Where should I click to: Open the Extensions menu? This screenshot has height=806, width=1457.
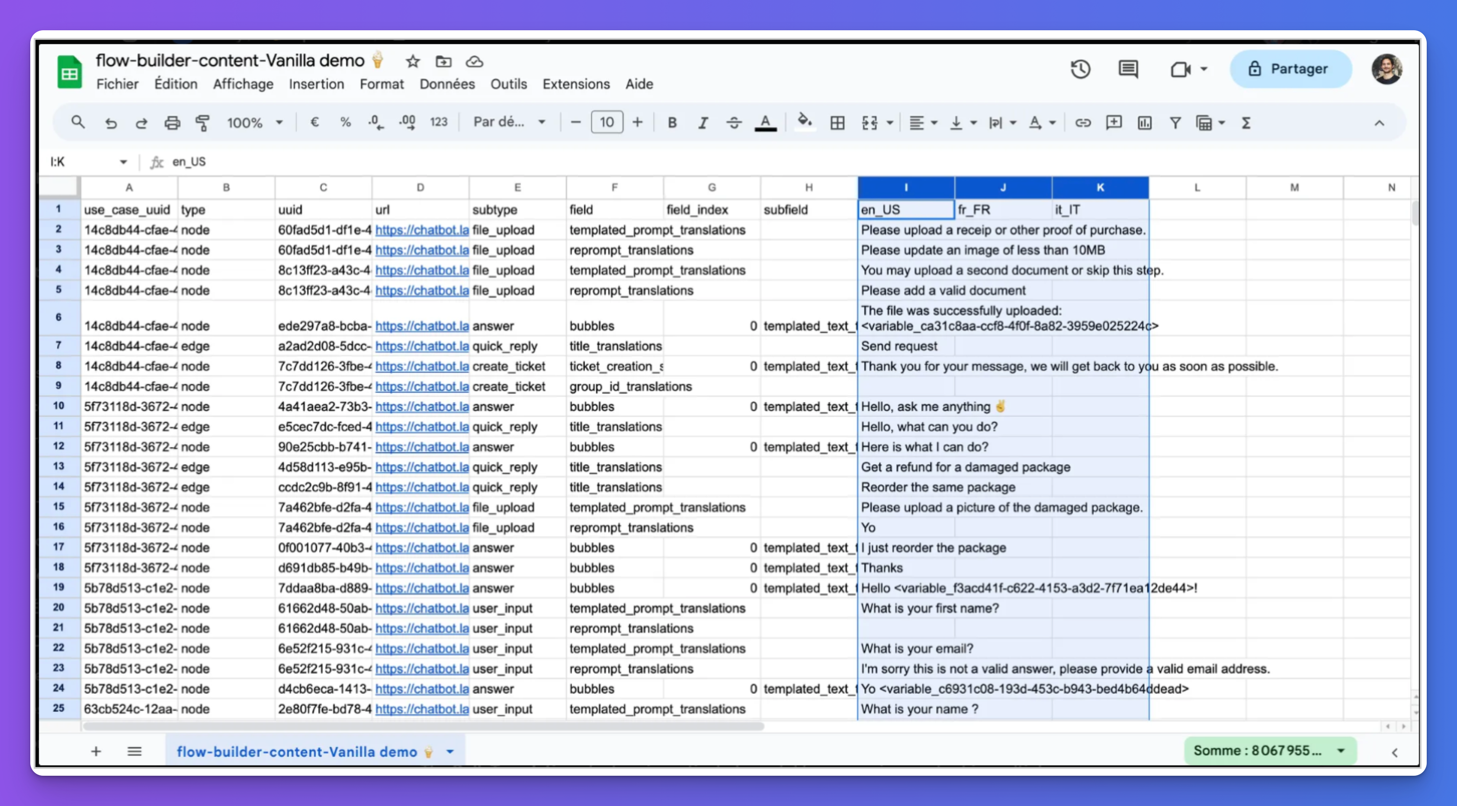pyautogui.click(x=576, y=84)
